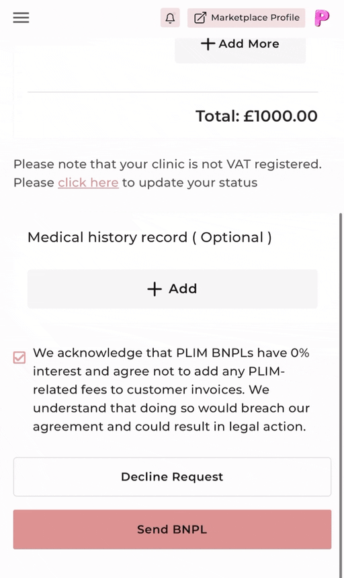Click the external-link icon beside Marketplace Profile
The width and height of the screenshot is (344, 578).
200,17
